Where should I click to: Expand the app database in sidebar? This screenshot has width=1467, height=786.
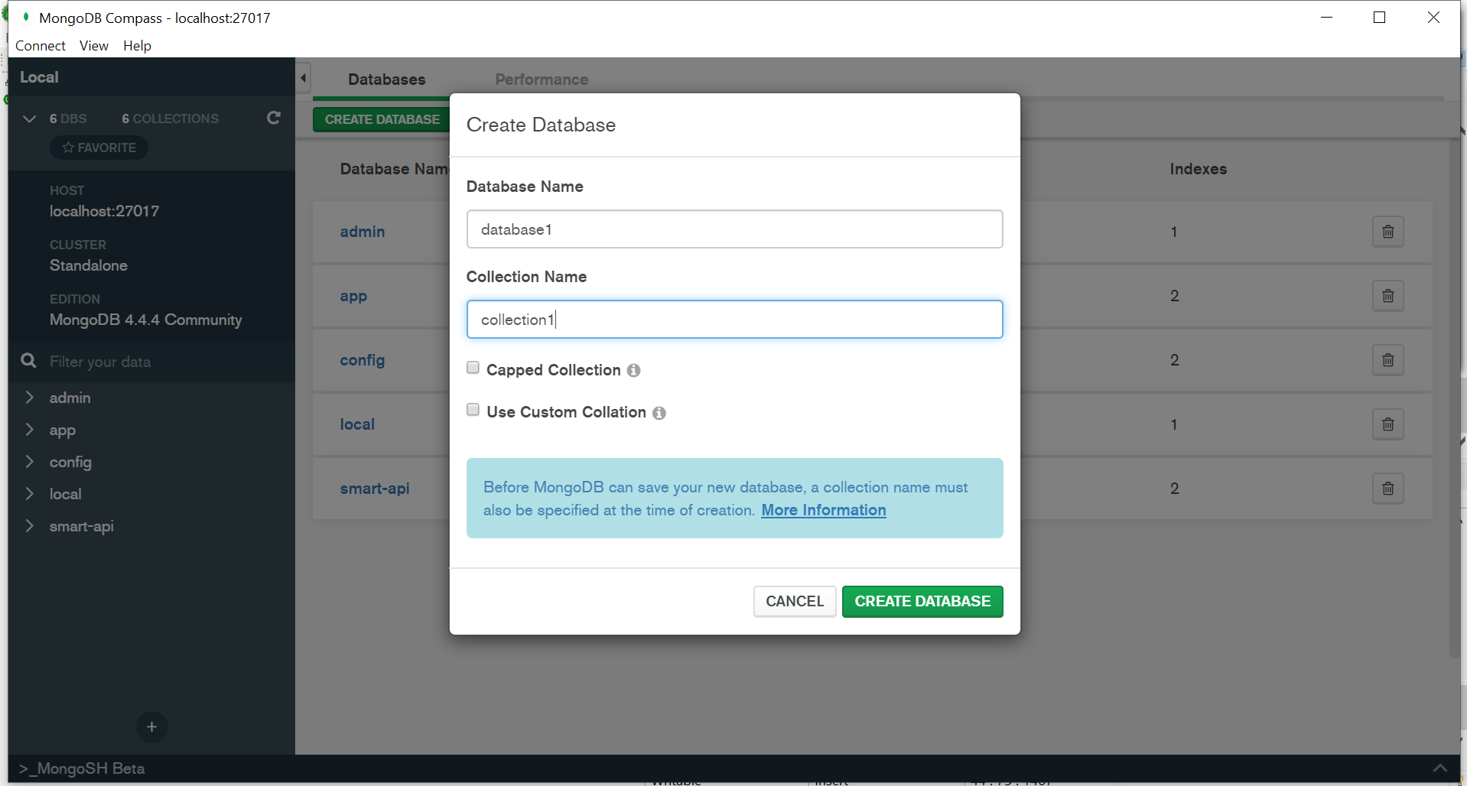29,429
